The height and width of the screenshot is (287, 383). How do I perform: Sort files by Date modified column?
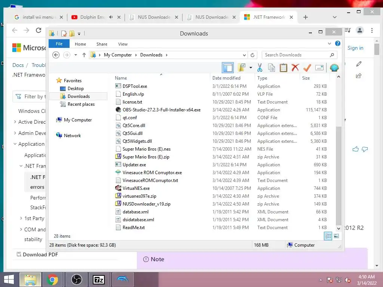coord(226,78)
